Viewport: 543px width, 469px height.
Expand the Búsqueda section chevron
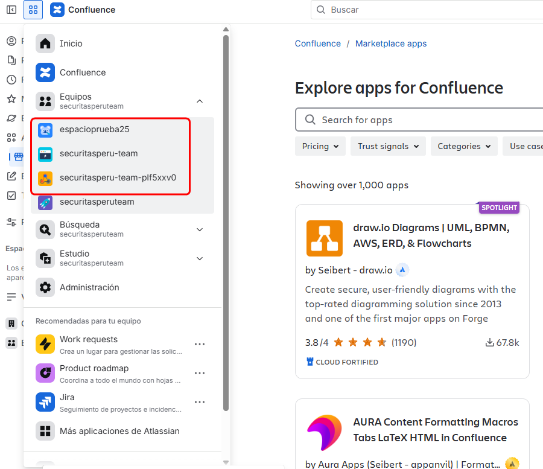200,229
